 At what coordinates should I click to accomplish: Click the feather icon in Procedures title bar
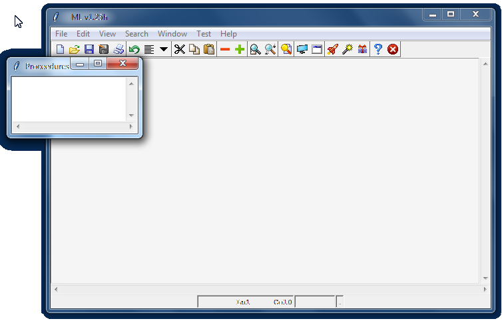pos(17,66)
